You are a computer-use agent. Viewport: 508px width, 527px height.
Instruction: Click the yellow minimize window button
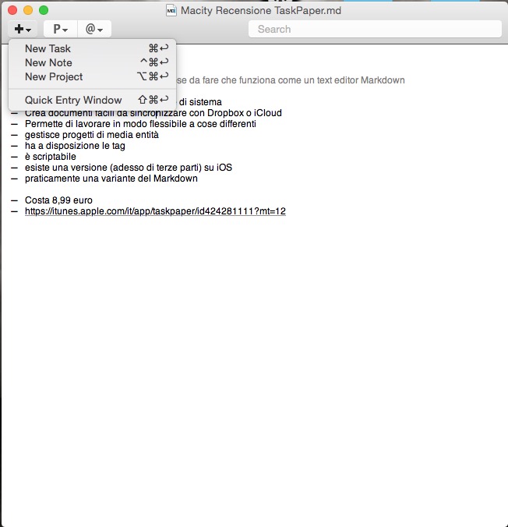coord(28,10)
